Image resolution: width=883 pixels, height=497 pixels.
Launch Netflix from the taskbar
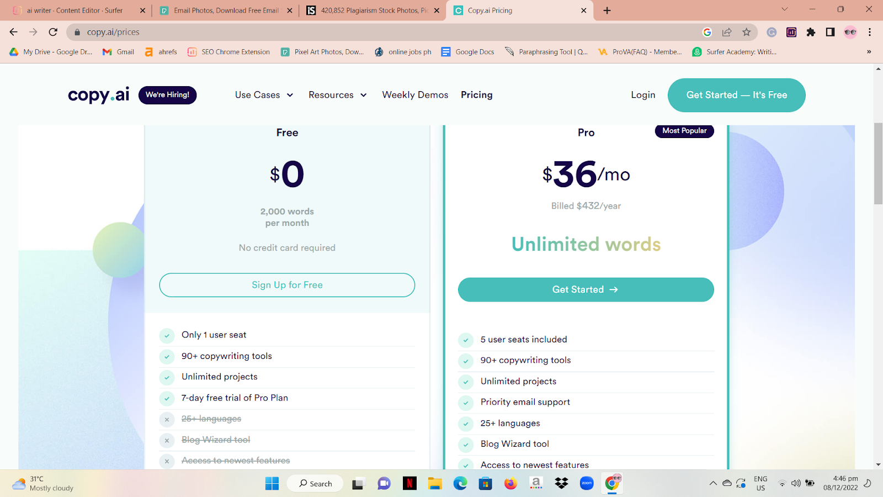tap(409, 484)
